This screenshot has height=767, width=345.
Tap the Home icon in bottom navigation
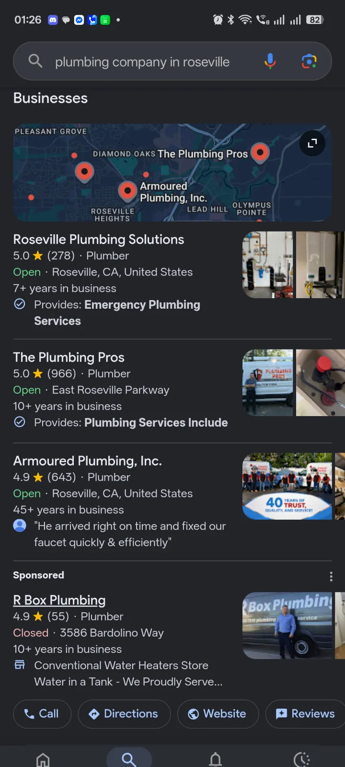pos(43,759)
